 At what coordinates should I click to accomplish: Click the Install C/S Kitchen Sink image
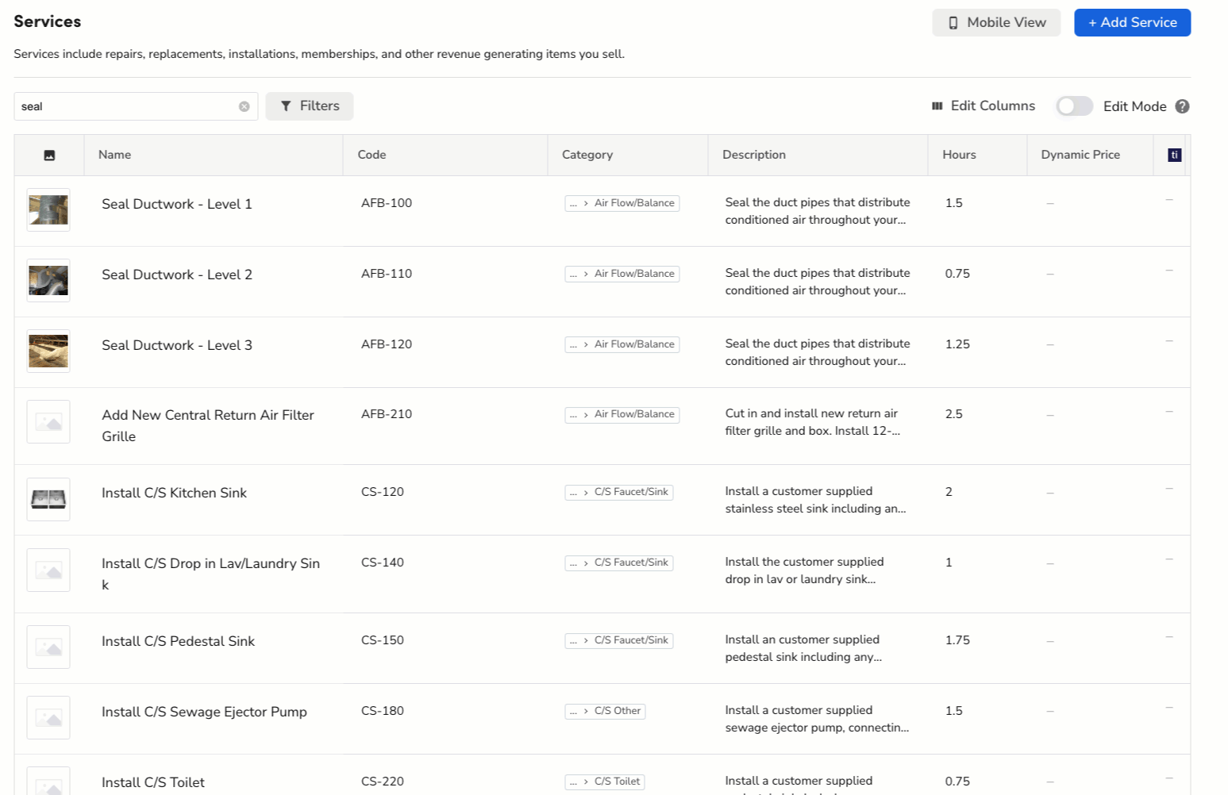click(48, 500)
